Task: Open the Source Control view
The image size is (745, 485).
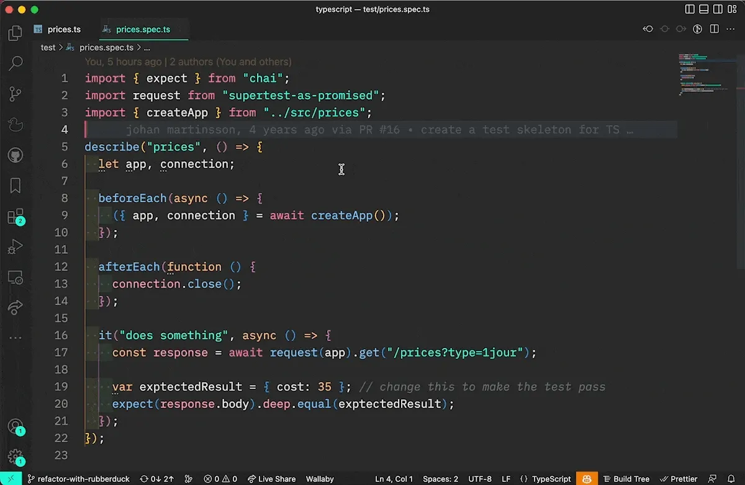Action: (x=16, y=94)
